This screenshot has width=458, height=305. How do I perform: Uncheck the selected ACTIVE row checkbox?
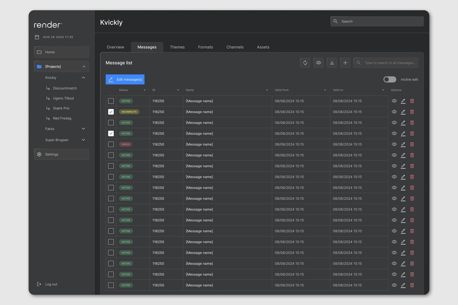[111, 134]
